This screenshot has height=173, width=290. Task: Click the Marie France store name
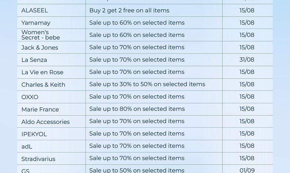pyautogui.click(x=40, y=109)
